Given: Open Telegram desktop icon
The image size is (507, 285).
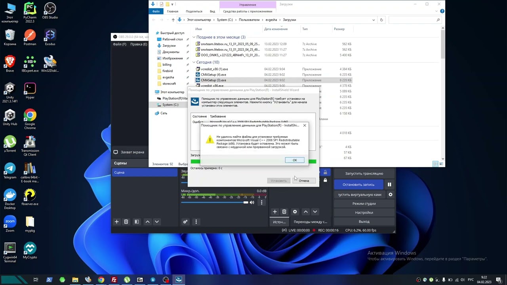Looking at the screenshot, I should click(10, 171).
